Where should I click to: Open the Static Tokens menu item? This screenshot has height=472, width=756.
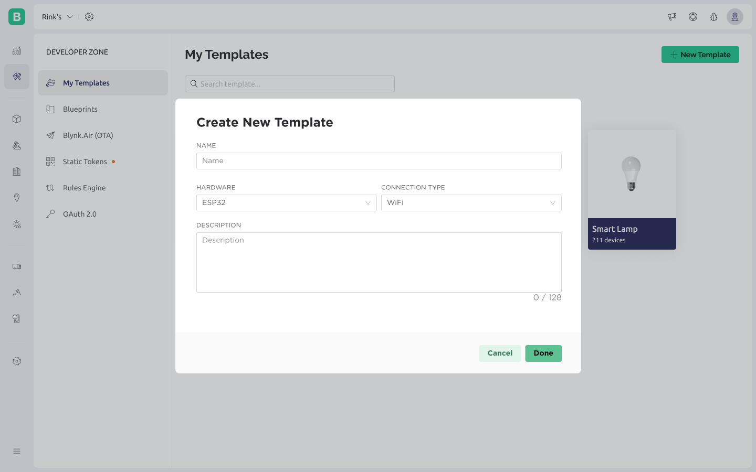point(85,161)
